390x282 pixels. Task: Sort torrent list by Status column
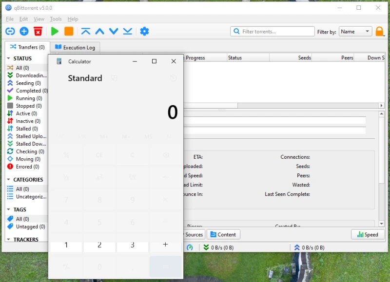click(248, 57)
